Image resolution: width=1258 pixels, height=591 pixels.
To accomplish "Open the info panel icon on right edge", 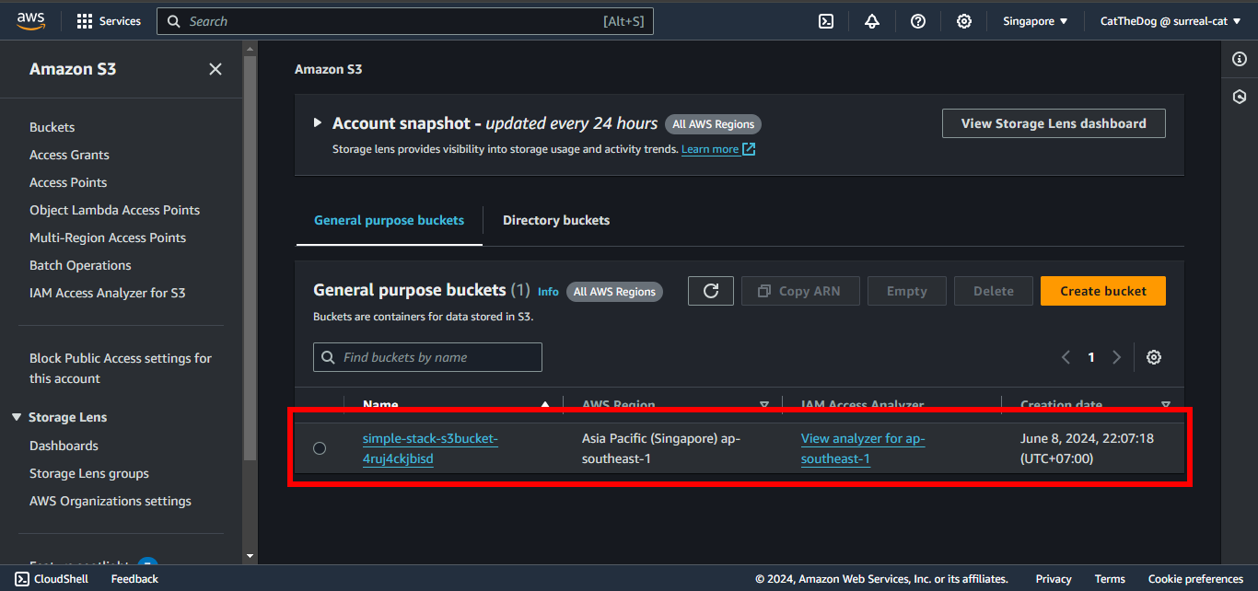I will (1240, 59).
